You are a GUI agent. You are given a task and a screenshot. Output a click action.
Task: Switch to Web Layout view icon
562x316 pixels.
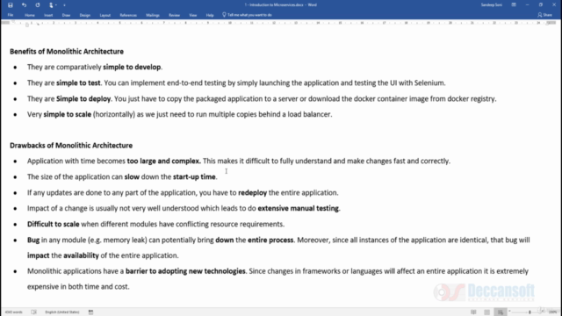click(501, 312)
